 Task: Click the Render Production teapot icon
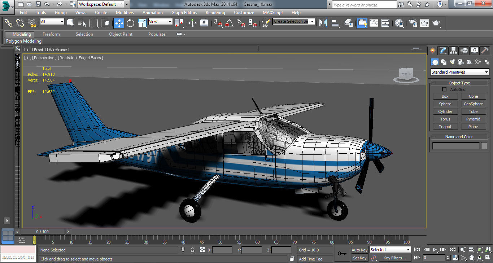point(437,23)
